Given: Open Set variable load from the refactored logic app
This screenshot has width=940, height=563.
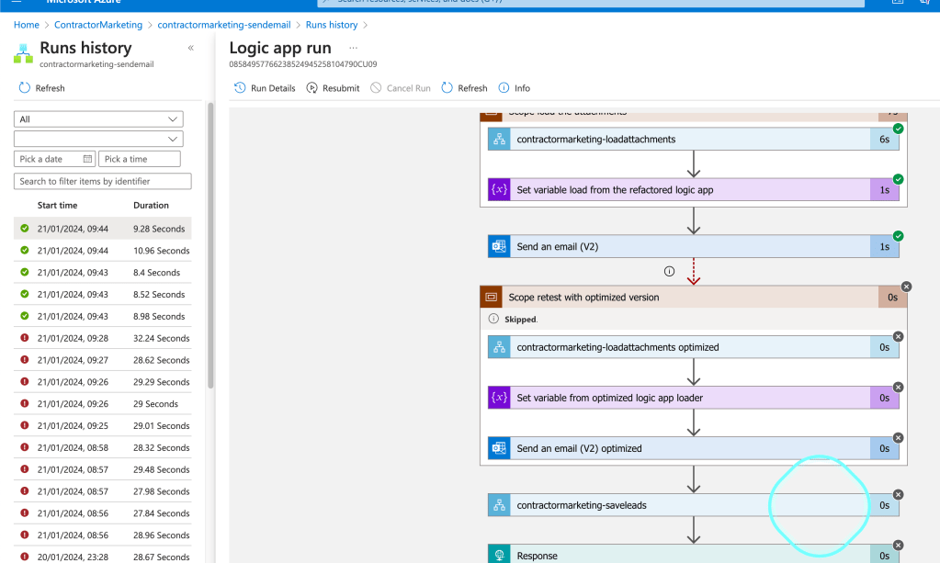Looking at the screenshot, I should tap(693, 190).
